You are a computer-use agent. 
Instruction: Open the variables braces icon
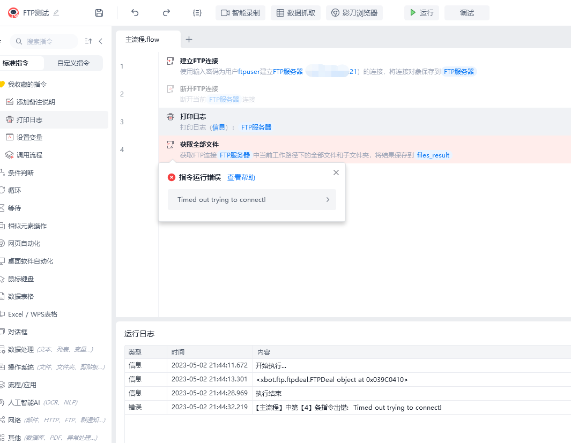[197, 13]
